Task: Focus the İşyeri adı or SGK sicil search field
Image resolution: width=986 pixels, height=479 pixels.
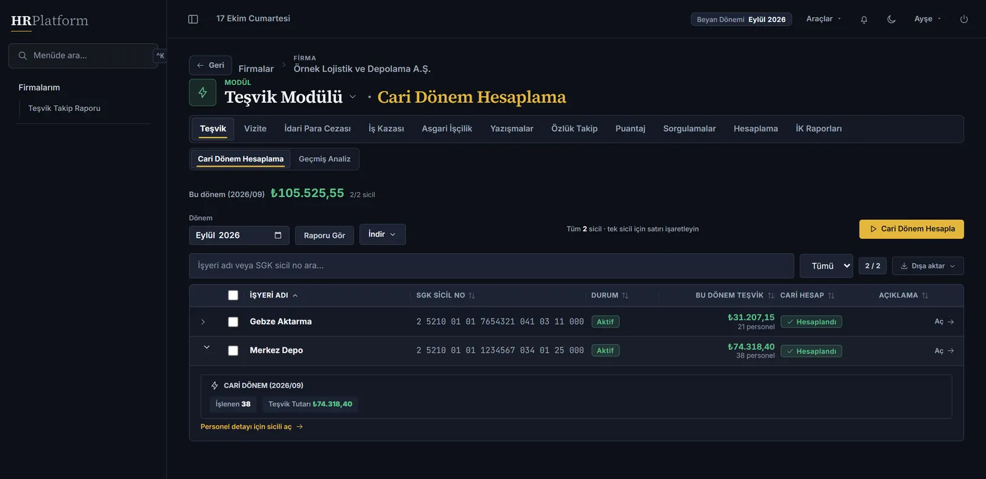Action: [x=491, y=266]
